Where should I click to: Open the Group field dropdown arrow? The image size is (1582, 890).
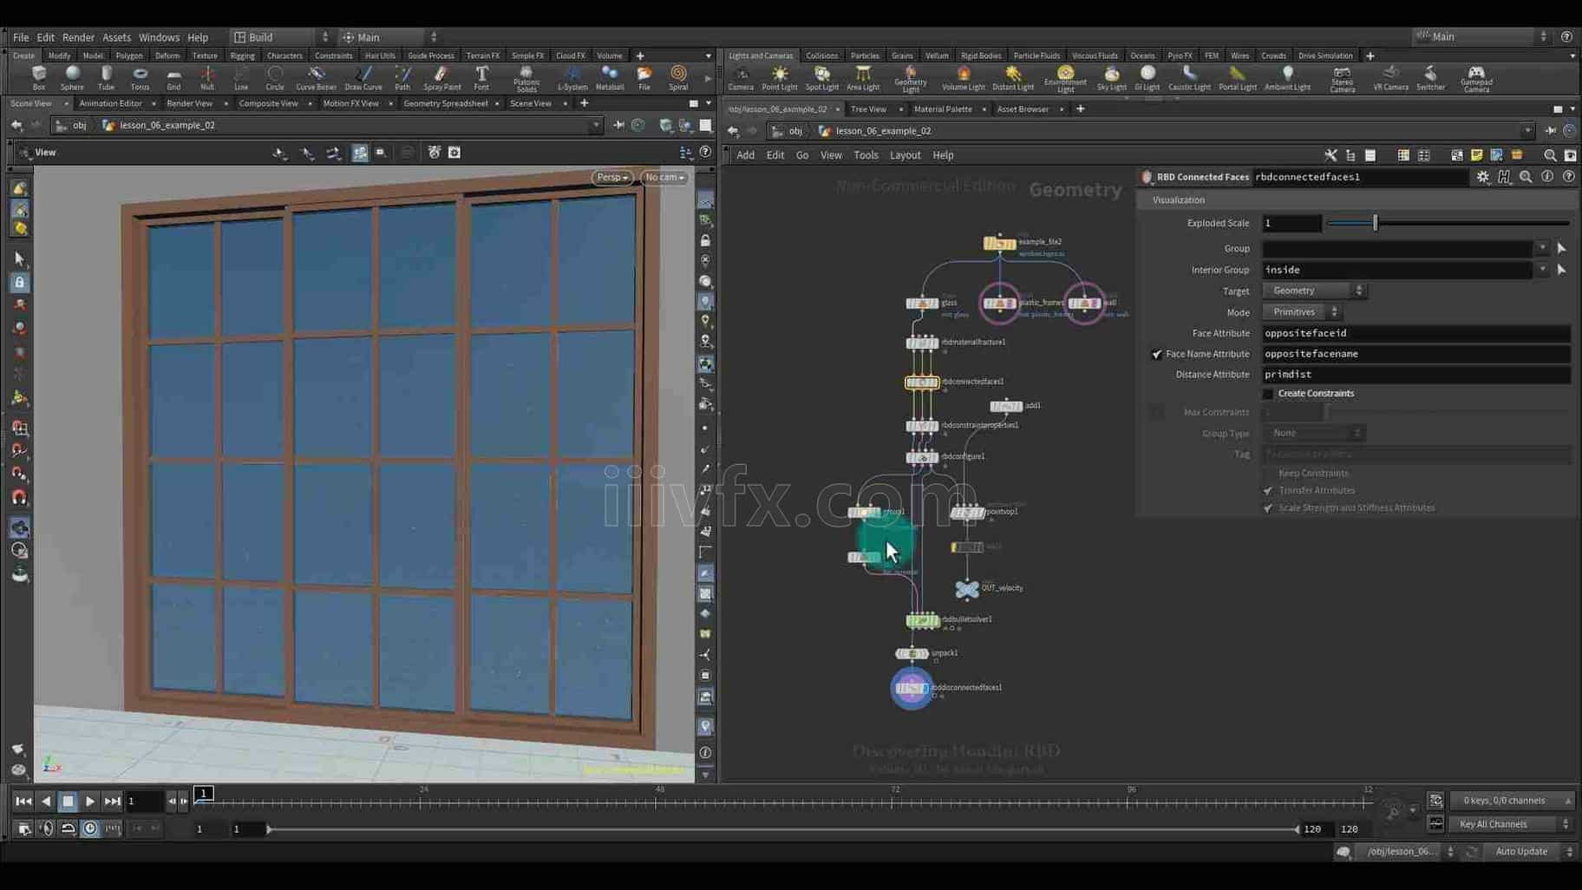[1542, 248]
